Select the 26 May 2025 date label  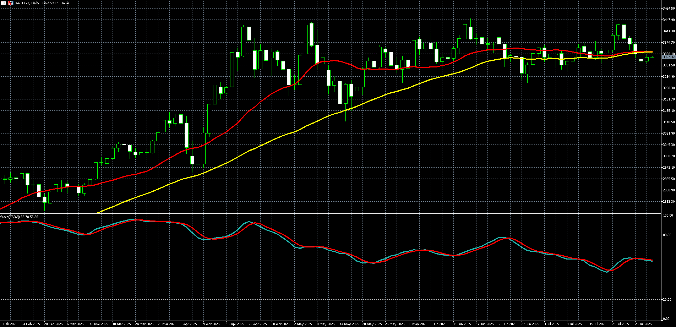395,324
